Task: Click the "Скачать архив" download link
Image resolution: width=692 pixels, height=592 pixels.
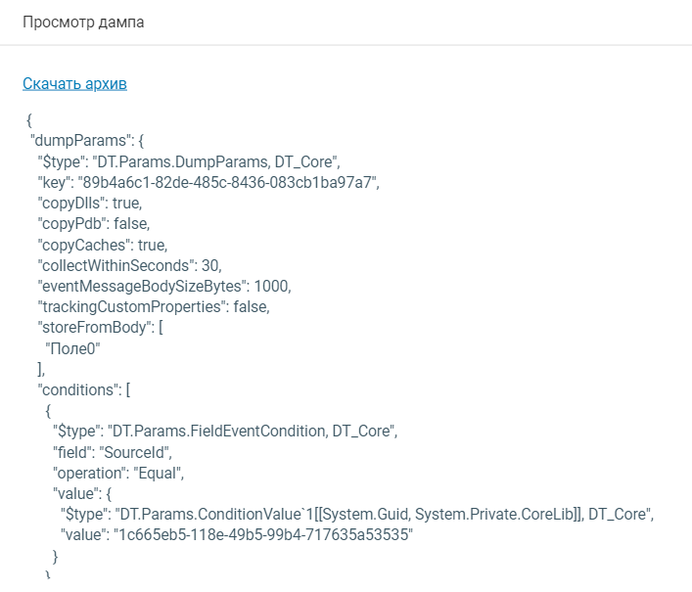Action: [x=74, y=83]
